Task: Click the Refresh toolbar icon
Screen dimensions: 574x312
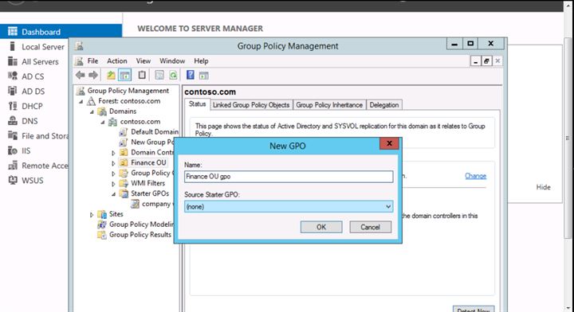Action: [x=173, y=76]
